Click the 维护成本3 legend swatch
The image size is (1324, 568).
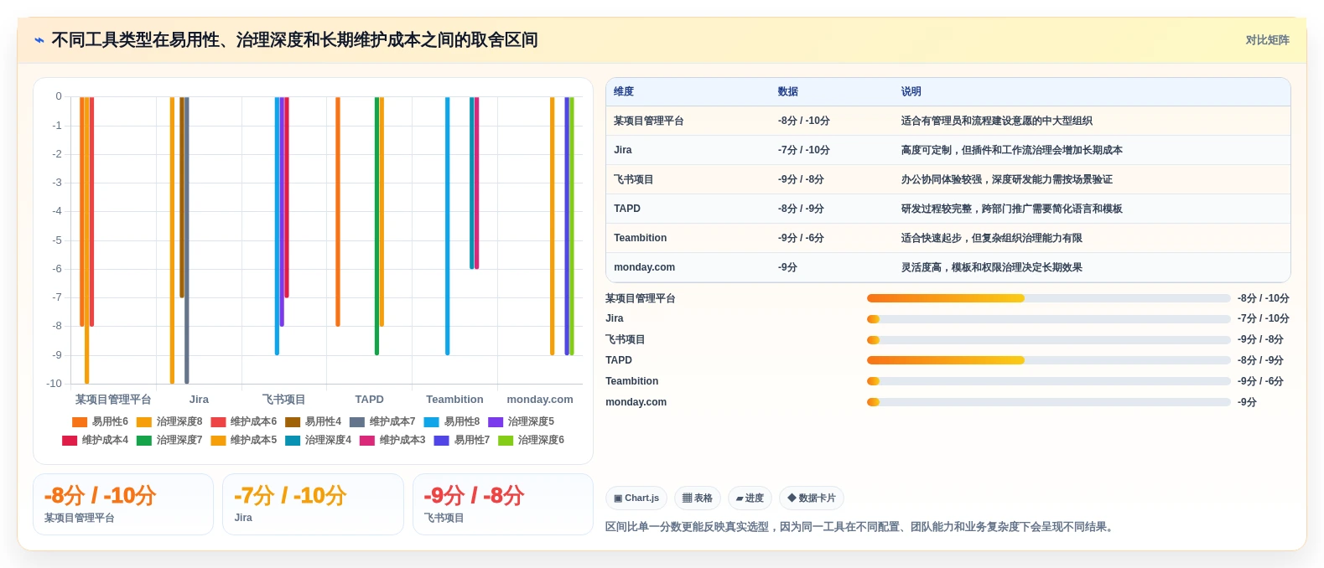[x=367, y=441]
